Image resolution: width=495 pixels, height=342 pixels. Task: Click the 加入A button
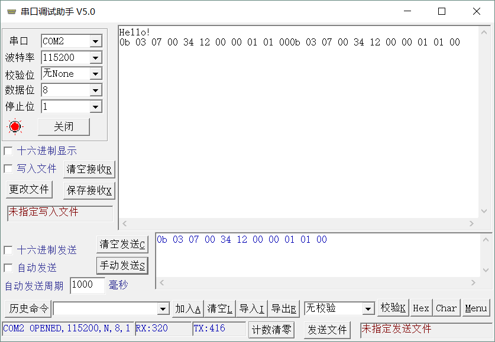(x=188, y=308)
